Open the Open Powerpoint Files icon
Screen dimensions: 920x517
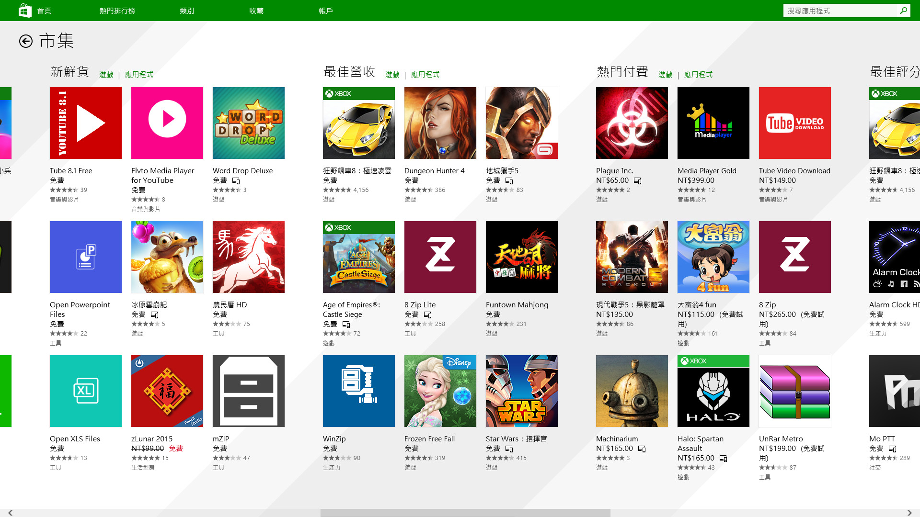86,257
